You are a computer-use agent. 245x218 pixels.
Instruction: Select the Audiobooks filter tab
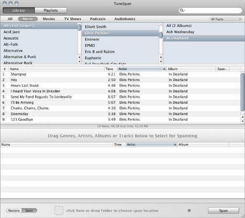click(125, 19)
